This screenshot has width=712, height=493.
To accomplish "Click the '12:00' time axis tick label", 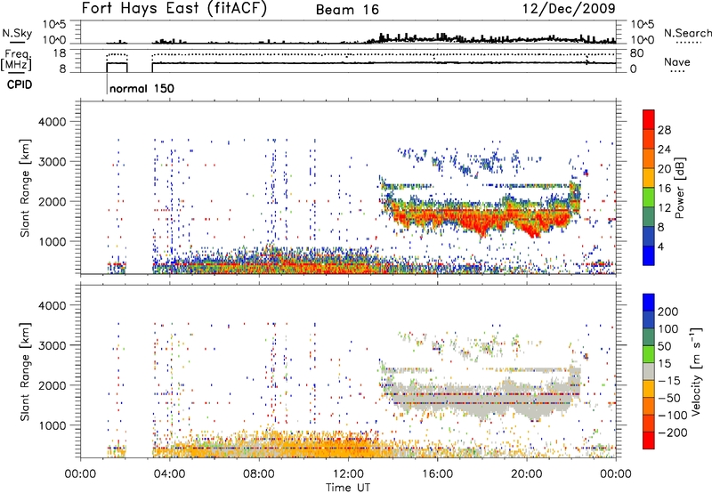I will (348, 474).
